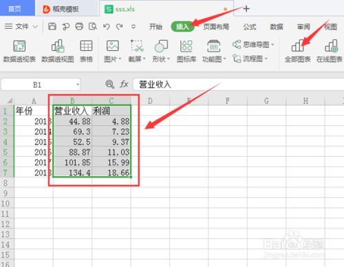Viewport: 344px width, 267px height.
Task: Click the Picture (图片) icon
Action: point(112,46)
